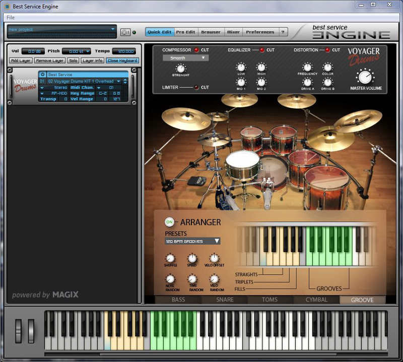403x362 pixels.
Task: Click the NOTE RANDOM knob
Action: click(170, 279)
